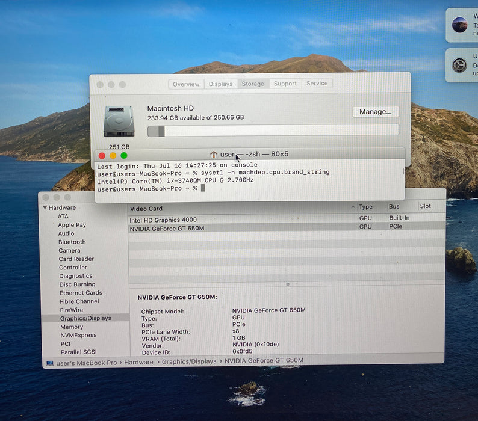Click the 233.94 GB available text
Viewport: 478px width, 421px height.
point(196,118)
